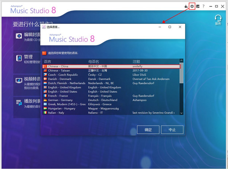Click 'Dansk - Danmark' native name
The image size is (228, 169).
(99, 79)
